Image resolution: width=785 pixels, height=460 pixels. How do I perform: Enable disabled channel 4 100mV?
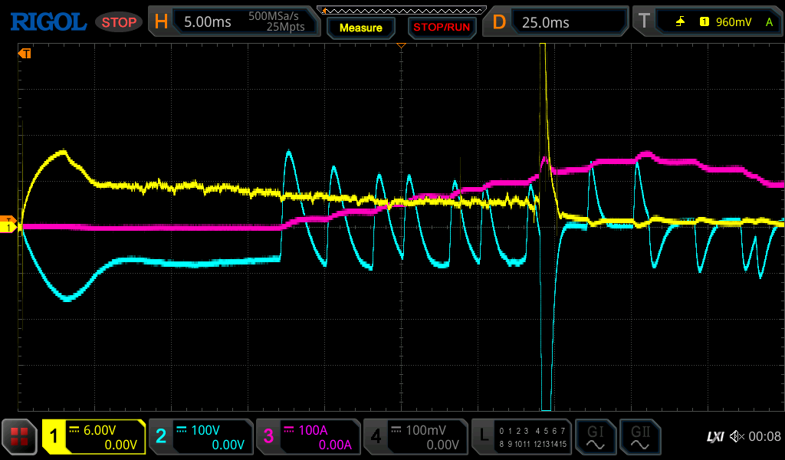(415, 437)
